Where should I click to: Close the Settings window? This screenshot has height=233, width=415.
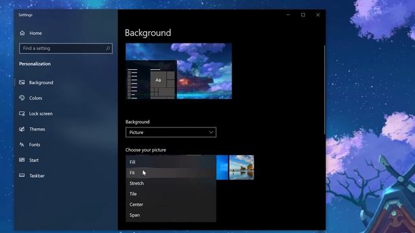tap(318, 15)
